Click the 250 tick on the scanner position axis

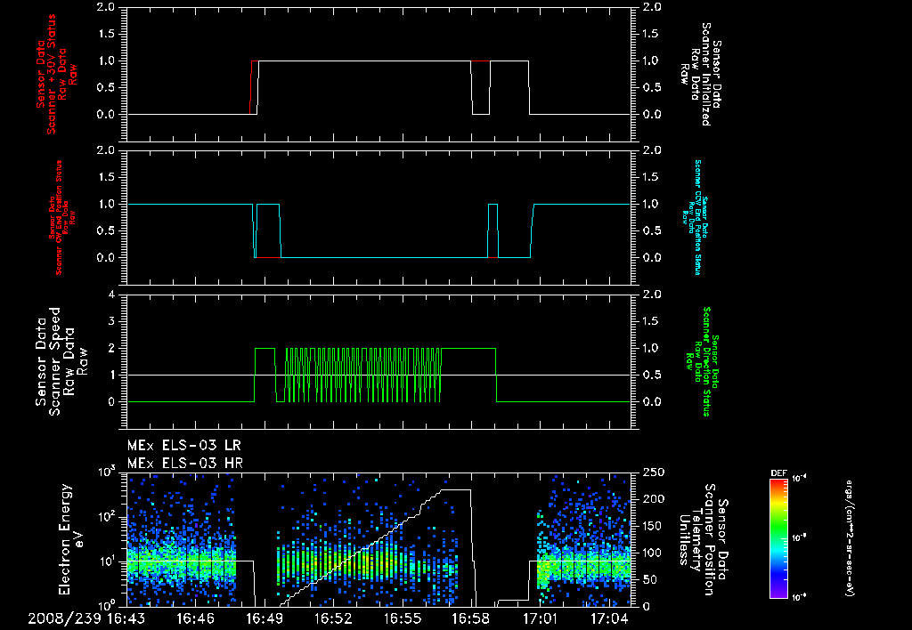click(x=653, y=472)
